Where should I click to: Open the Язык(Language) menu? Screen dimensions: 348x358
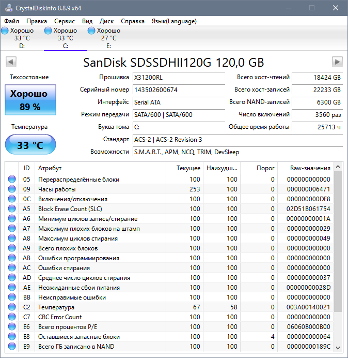point(173,21)
